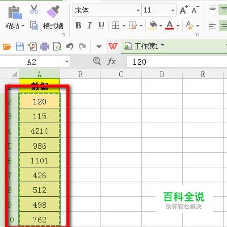Apply the red font color
Screen dimensions: 227x227
coord(170,25)
